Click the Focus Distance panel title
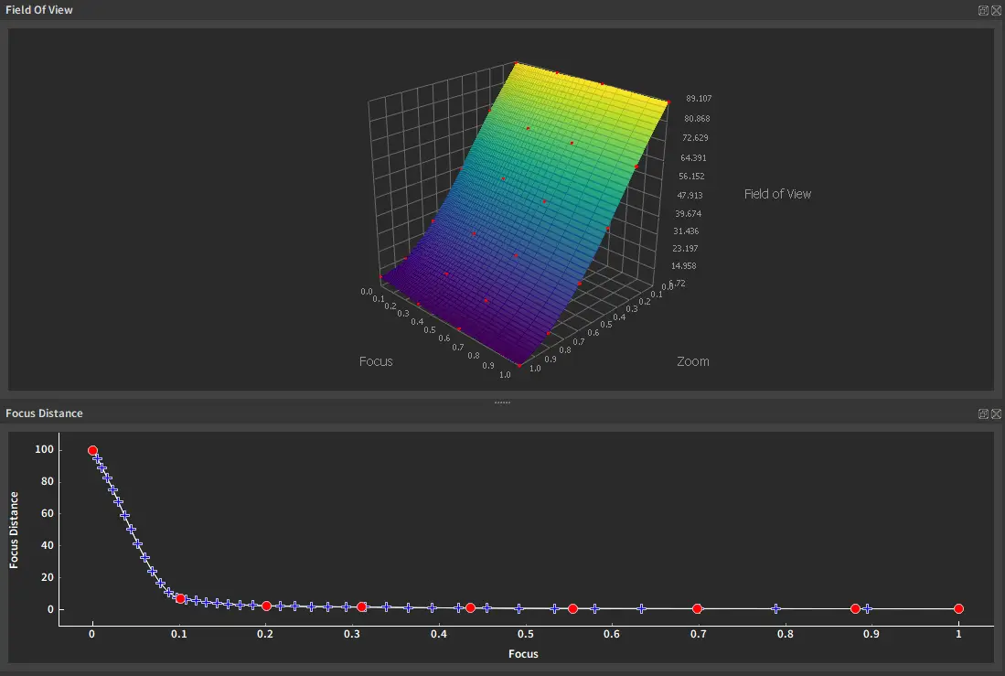Screen dimensions: 1005x676 tap(44, 413)
